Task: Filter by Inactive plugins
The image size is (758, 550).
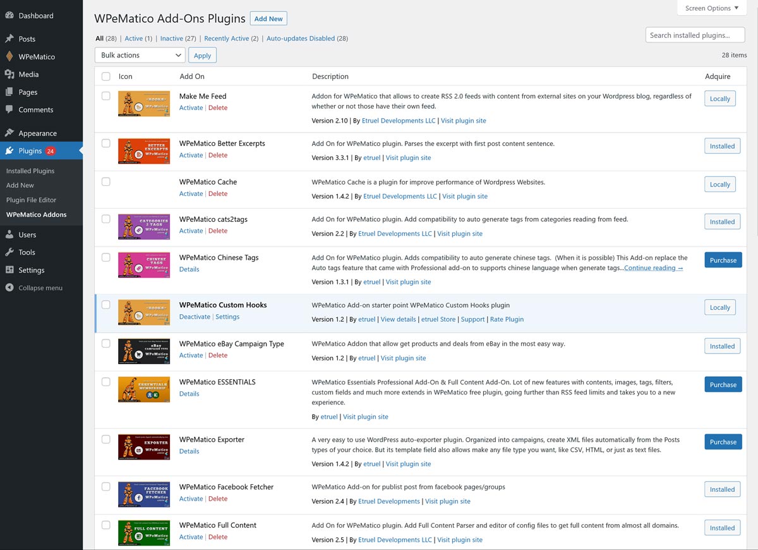Action: click(x=171, y=39)
